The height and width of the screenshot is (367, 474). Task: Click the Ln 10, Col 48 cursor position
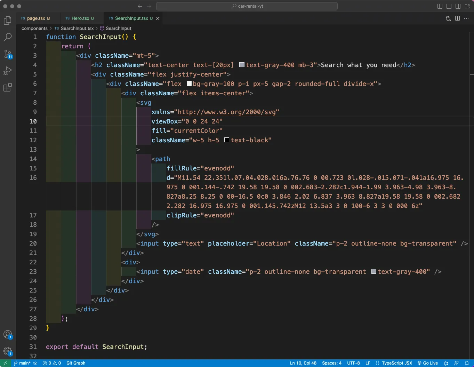[x=303, y=363]
